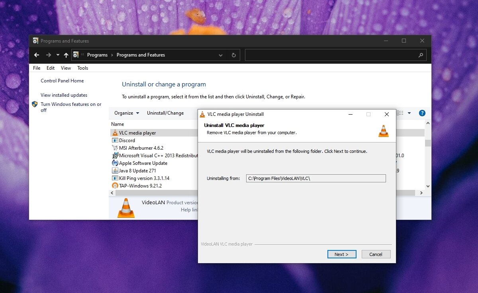Image resolution: width=478 pixels, height=293 pixels.
Task: Open the View menu
Action: point(66,68)
